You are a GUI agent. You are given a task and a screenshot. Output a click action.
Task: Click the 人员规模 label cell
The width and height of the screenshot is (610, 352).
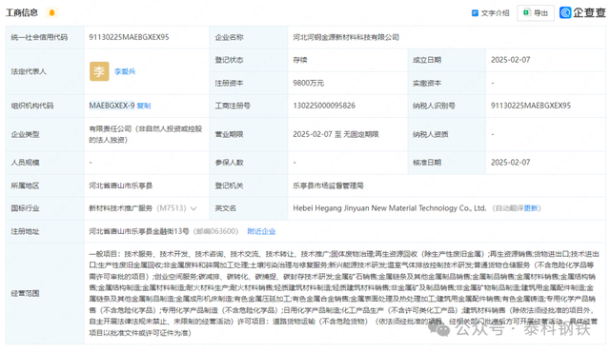pyautogui.click(x=45, y=163)
